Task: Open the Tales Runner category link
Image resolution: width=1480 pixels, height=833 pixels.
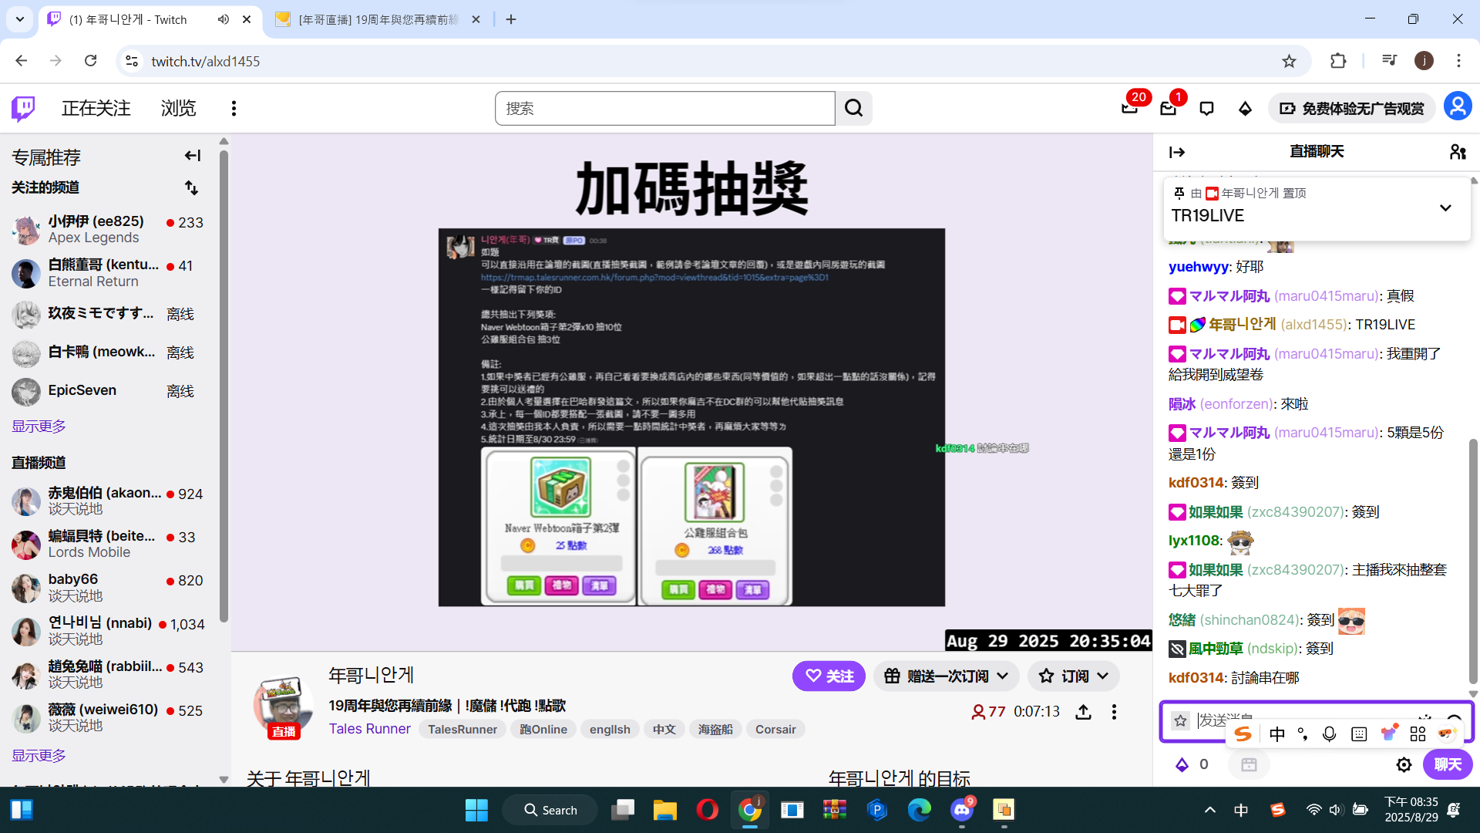Action: (x=370, y=729)
